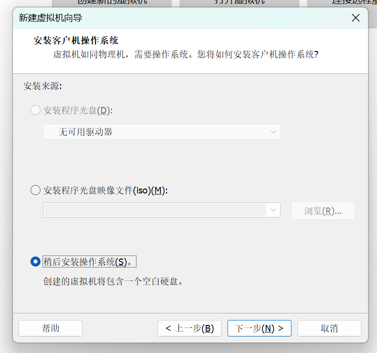This screenshot has width=377, height=353.
Task: Close the 新建虚拟机向导 dialog window
Action: point(355,18)
